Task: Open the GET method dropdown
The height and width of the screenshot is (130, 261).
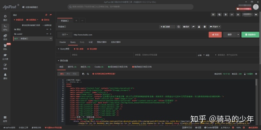Action: point(65,35)
